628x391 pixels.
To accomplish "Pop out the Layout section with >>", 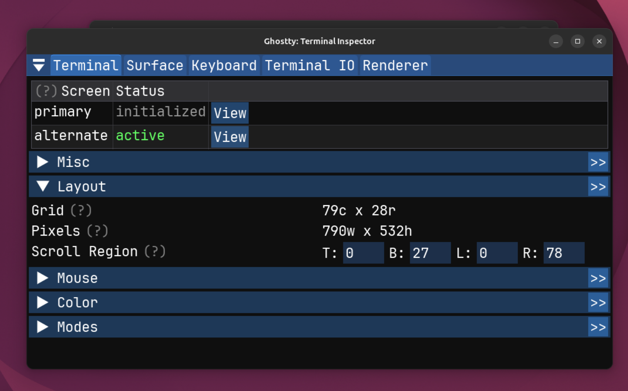I will (x=598, y=187).
